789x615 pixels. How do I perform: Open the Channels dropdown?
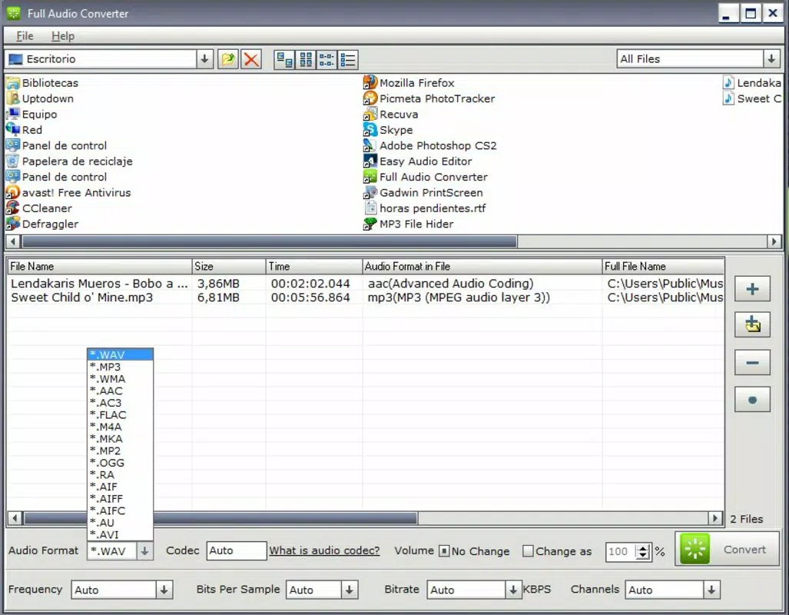[711, 590]
